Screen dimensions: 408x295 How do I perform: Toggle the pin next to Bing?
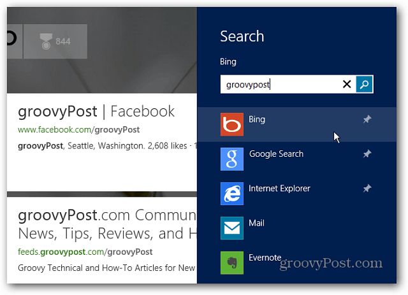click(x=367, y=119)
